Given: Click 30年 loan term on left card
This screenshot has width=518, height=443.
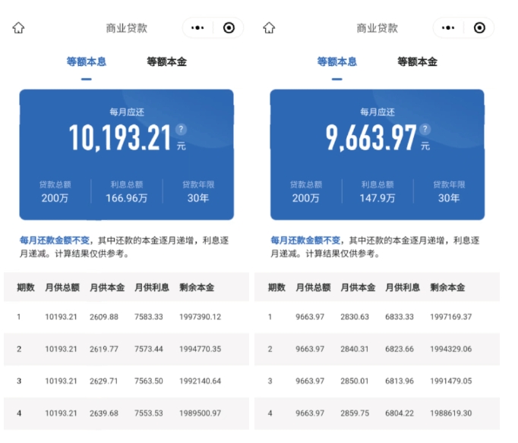Looking at the screenshot, I should (198, 198).
